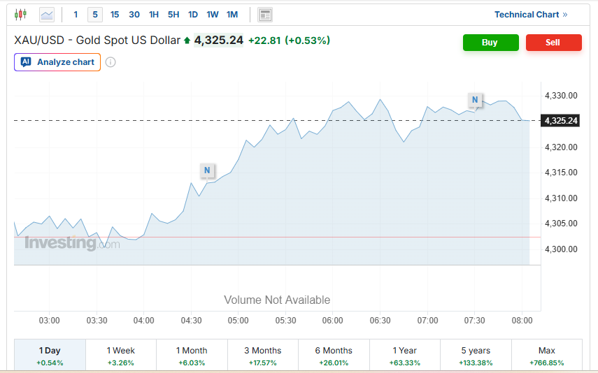Click the 4,325.24 current price label on axis

560,121
